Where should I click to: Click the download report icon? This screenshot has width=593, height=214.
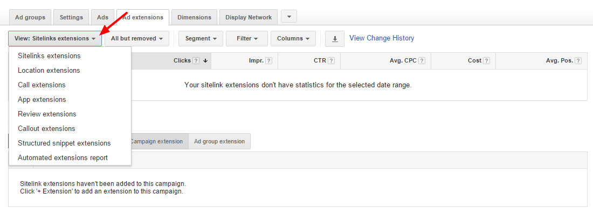335,39
